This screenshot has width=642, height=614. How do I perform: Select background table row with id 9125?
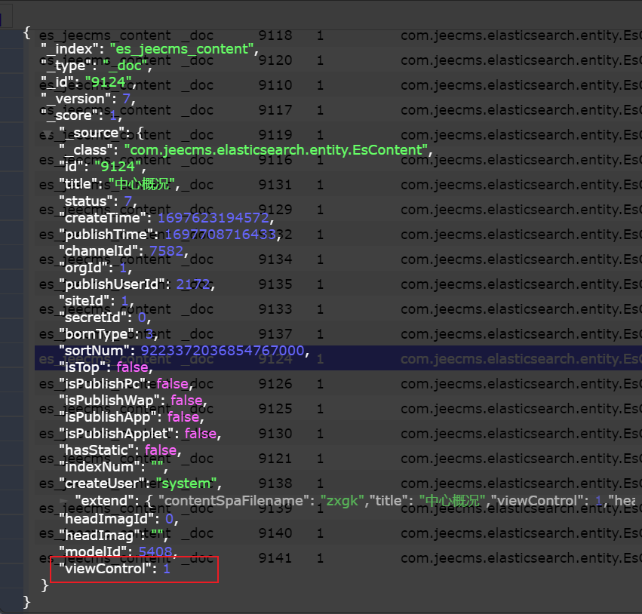[x=338, y=409]
